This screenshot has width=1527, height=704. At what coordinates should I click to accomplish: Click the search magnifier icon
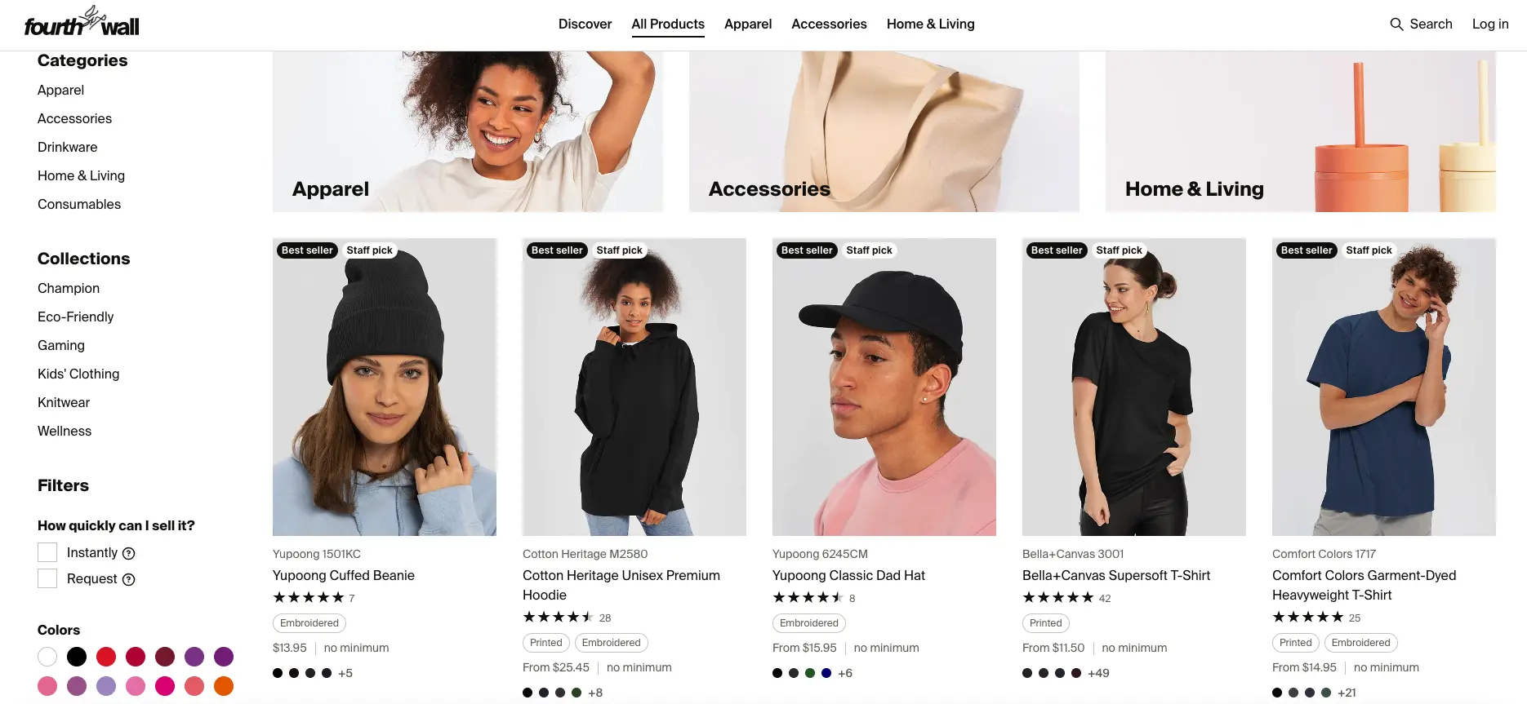[1396, 24]
